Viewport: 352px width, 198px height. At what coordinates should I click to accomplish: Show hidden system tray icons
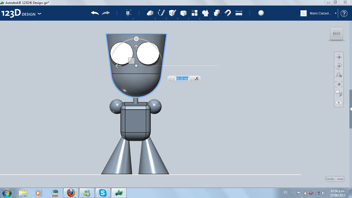(292, 193)
